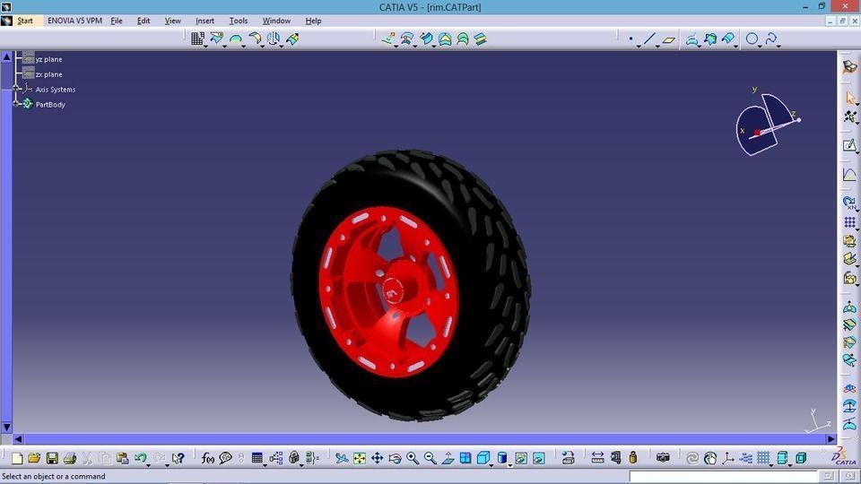Click the Normal View icon
Viewport: 861px width, 484px height.
click(448, 458)
